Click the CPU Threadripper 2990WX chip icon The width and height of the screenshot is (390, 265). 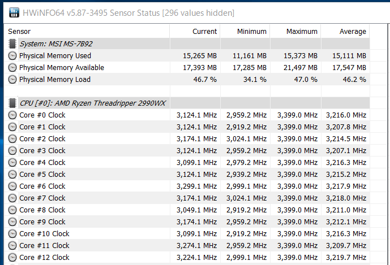coord(12,103)
